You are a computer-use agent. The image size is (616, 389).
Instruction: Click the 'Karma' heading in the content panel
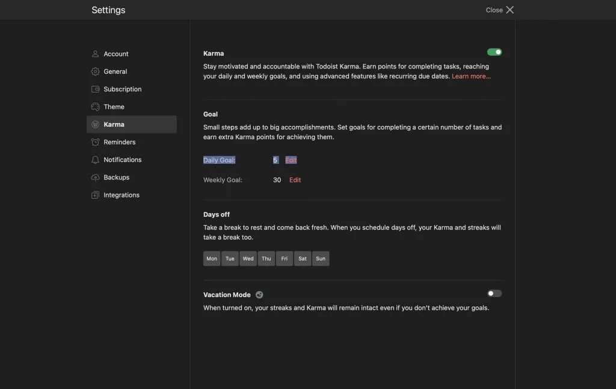pos(214,53)
